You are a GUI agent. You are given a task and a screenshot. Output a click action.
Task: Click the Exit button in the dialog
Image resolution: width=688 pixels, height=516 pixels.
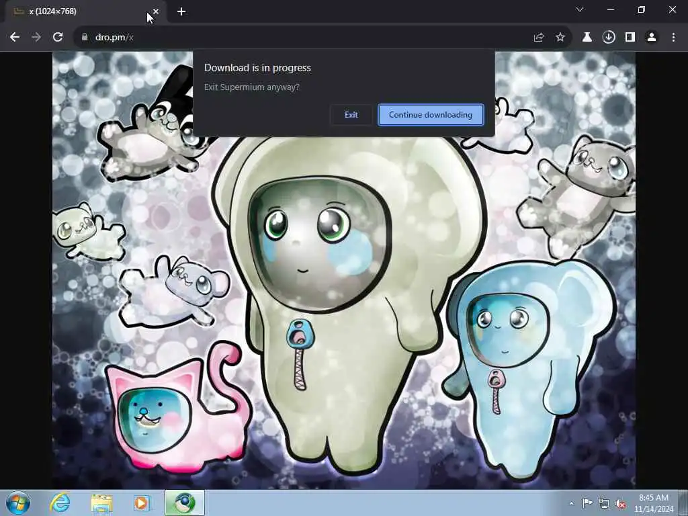[351, 115]
